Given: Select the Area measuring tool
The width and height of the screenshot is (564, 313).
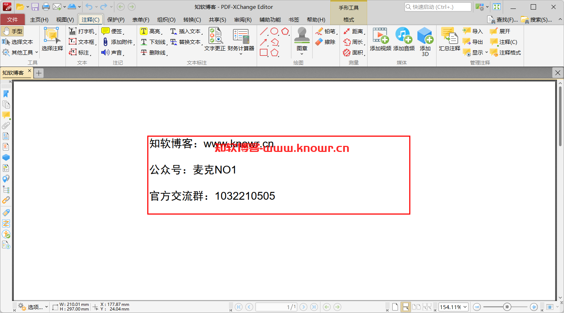Looking at the screenshot, I should click(354, 52).
